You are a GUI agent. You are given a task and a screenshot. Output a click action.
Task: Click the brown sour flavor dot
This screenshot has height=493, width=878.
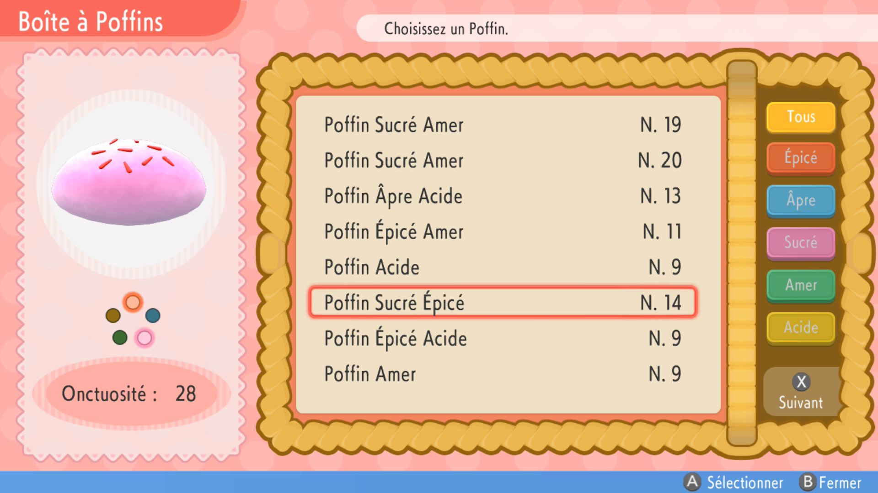(x=113, y=315)
